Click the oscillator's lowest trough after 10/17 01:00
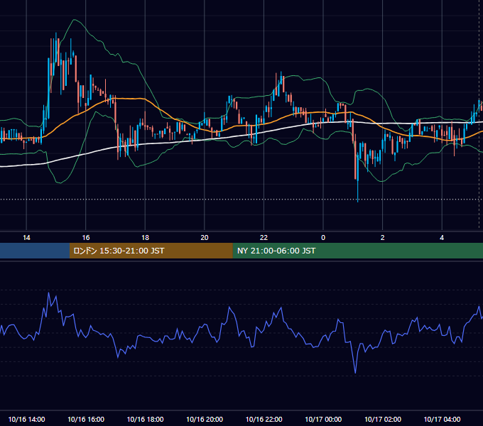 tap(355, 373)
